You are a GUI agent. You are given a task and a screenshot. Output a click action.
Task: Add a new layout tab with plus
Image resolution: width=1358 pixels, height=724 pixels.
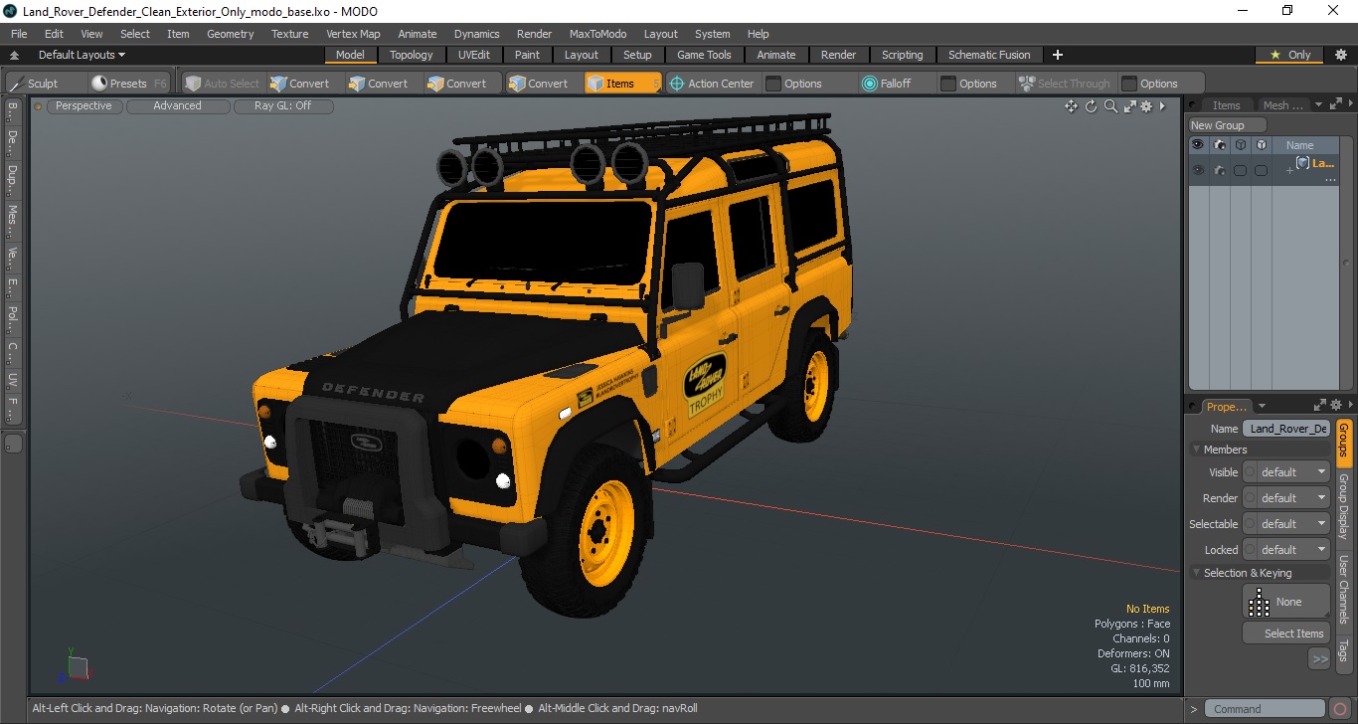click(x=1058, y=55)
